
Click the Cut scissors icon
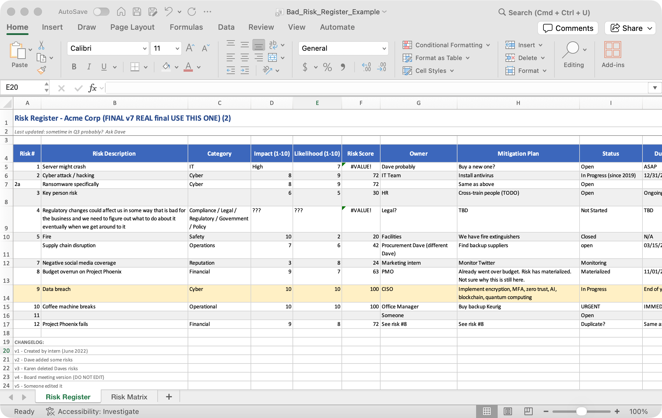point(41,45)
